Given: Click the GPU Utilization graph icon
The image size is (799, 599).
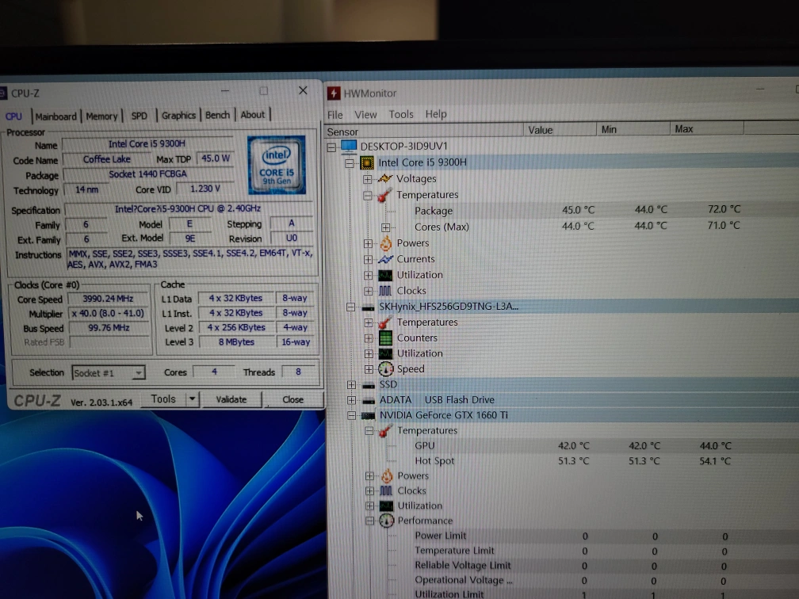Looking at the screenshot, I should pos(387,506).
